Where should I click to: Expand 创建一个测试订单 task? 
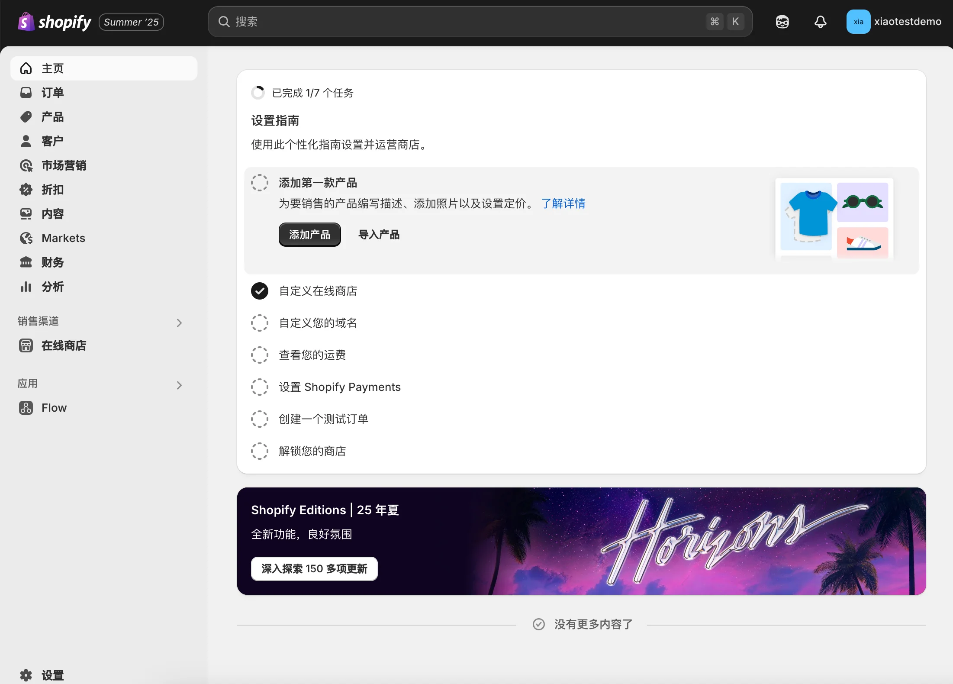click(x=324, y=419)
